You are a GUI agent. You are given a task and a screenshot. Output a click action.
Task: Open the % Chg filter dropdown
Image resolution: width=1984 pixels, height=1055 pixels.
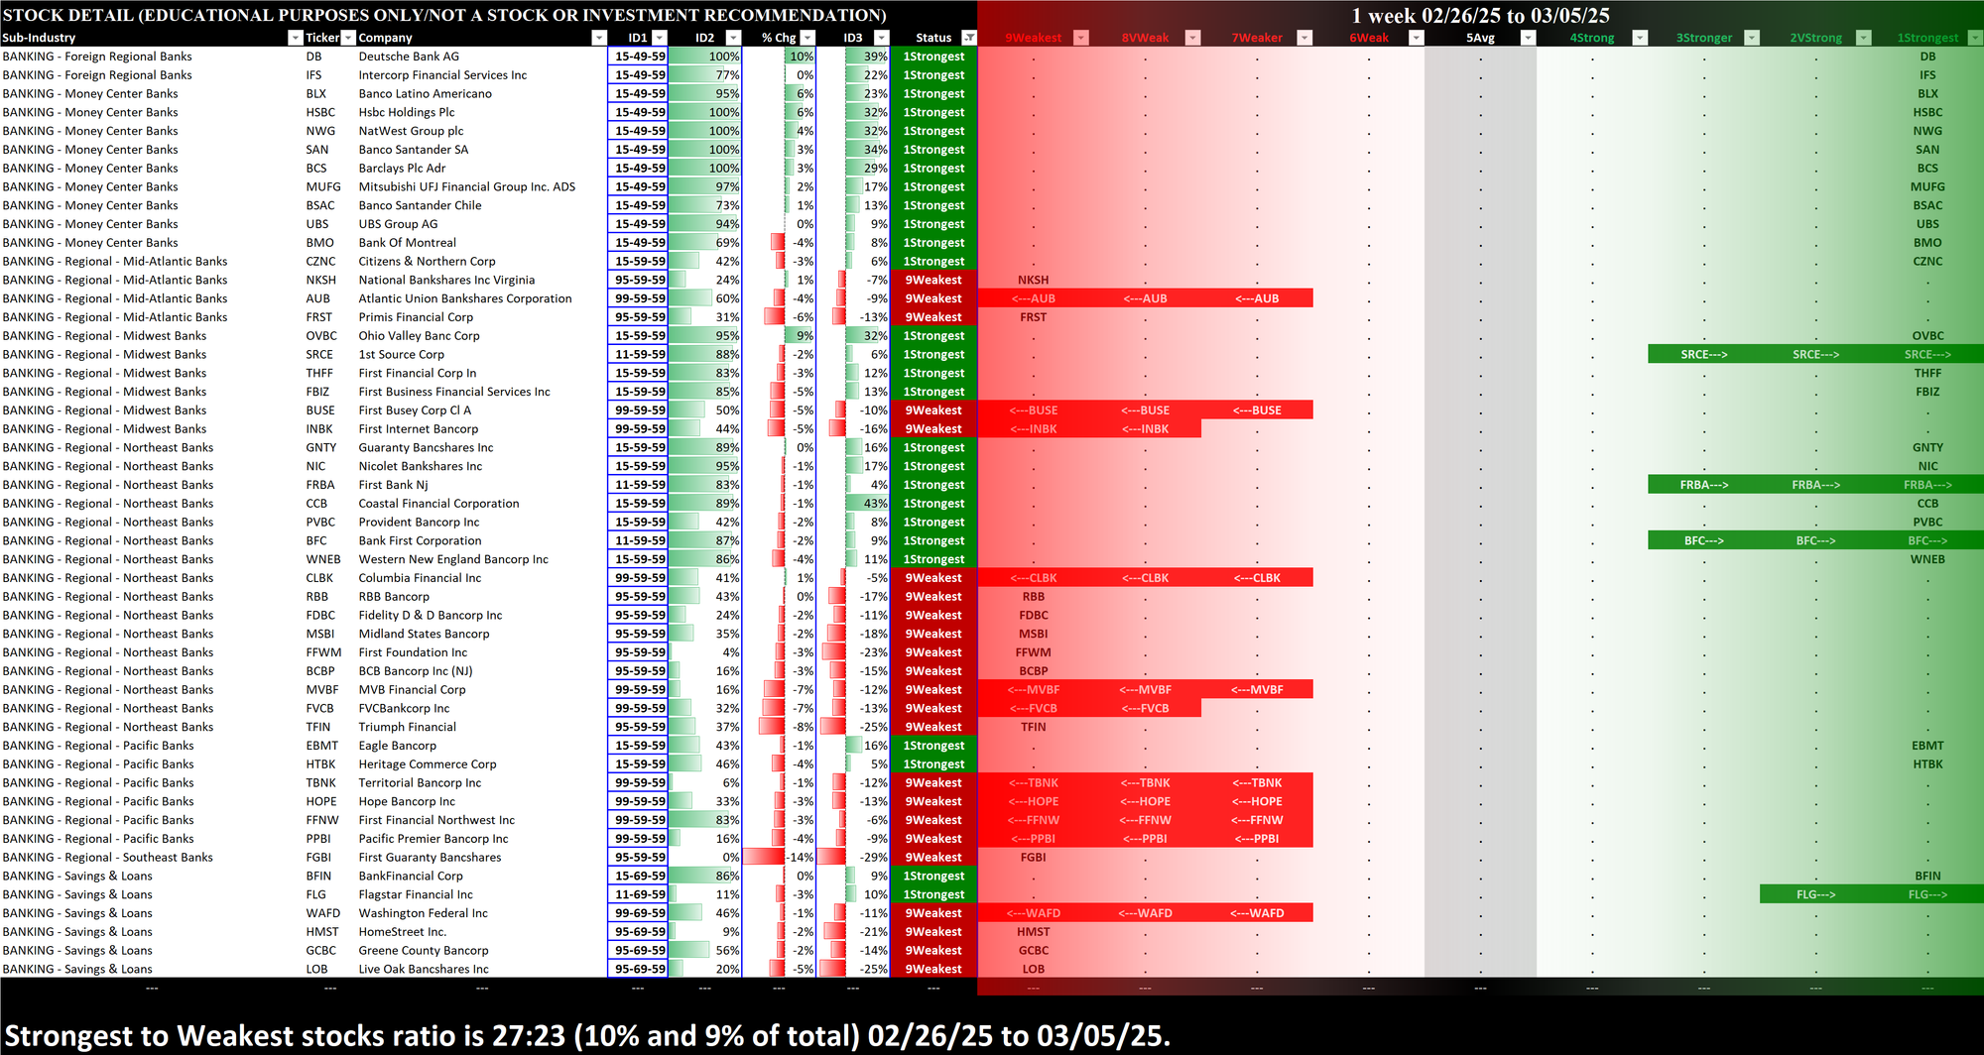click(807, 38)
